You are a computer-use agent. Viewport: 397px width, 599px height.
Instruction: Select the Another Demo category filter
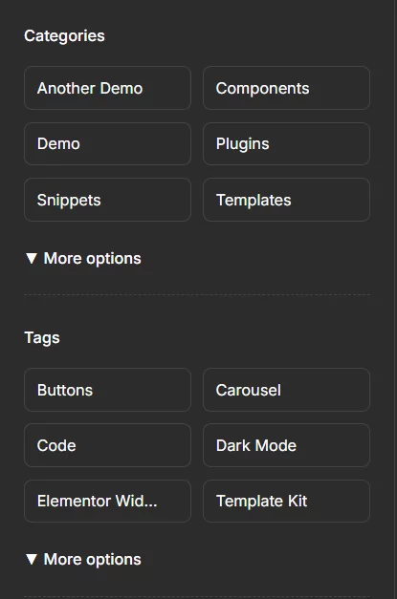107,88
